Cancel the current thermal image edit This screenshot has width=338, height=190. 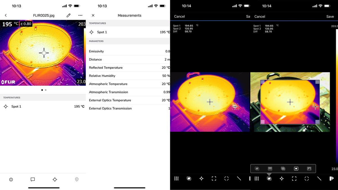179,16
